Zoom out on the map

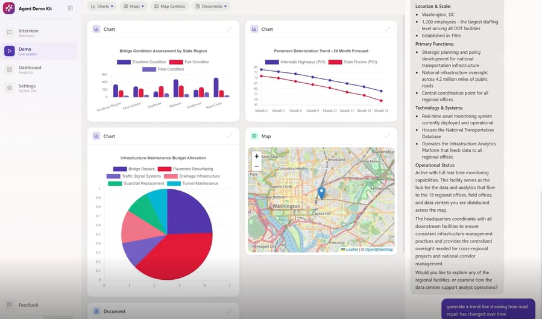[x=256, y=166]
